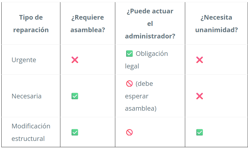This screenshot has width=248, height=148.
Task: Click the ¿Necesita unanimidad? header
Action: click(x=216, y=23)
